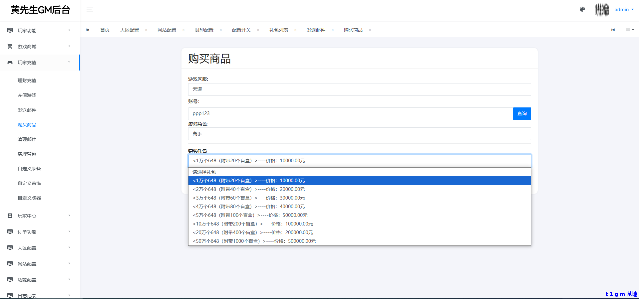Image resolution: width=639 pixels, height=299 pixels.
Task: Click the 游戏角色 field showing 高手
Action: tap(359, 134)
